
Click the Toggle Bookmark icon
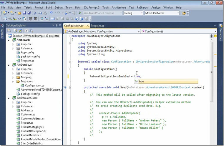tap(53, 19)
